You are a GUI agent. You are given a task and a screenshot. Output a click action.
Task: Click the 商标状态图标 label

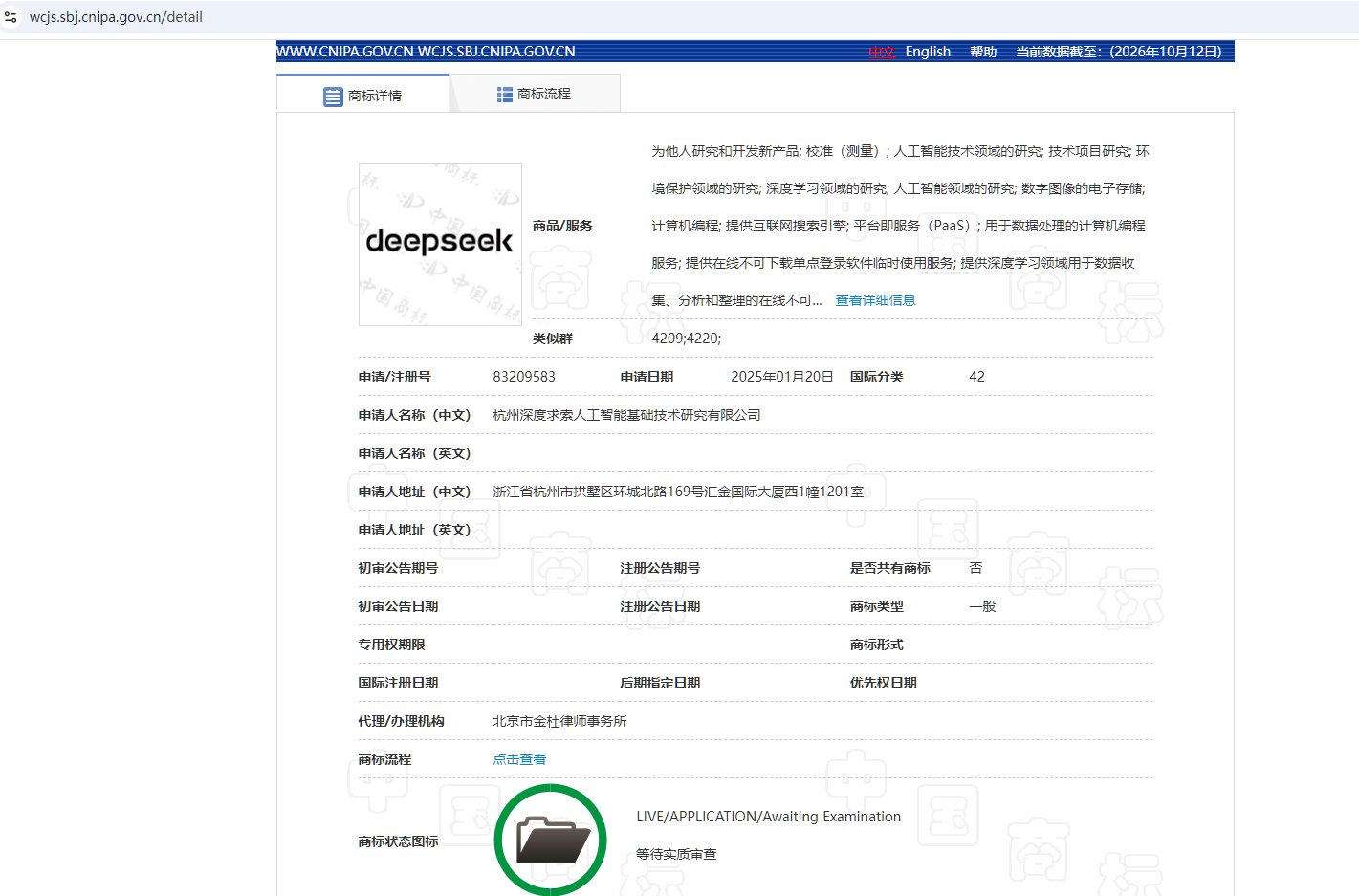398,841
